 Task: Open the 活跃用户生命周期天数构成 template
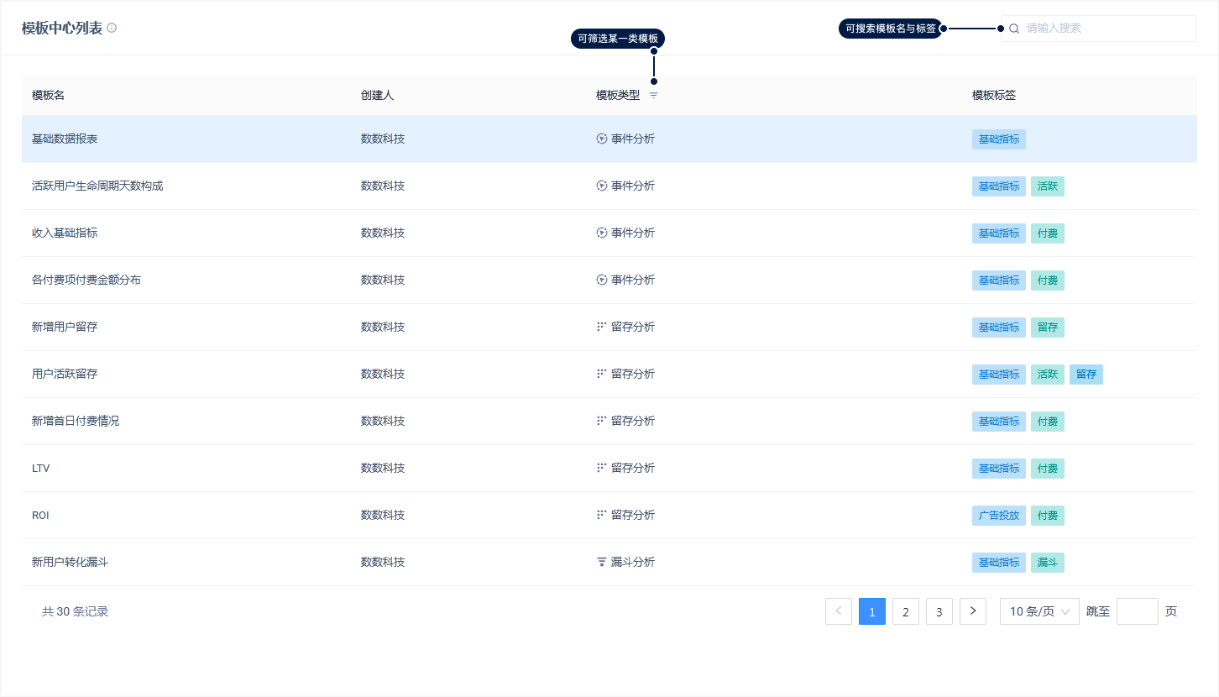pos(97,186)
